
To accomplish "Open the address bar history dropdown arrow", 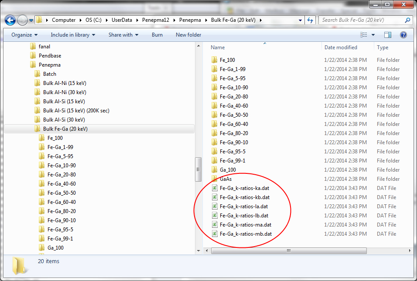I will click(x=300, y=20).
